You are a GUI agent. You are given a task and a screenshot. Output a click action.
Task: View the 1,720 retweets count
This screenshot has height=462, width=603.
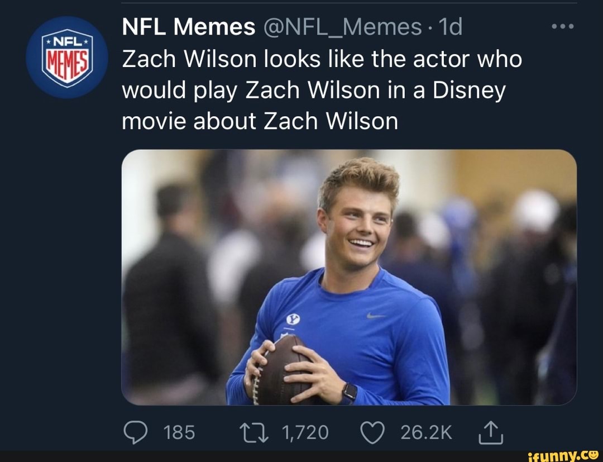tap(306, 432)
